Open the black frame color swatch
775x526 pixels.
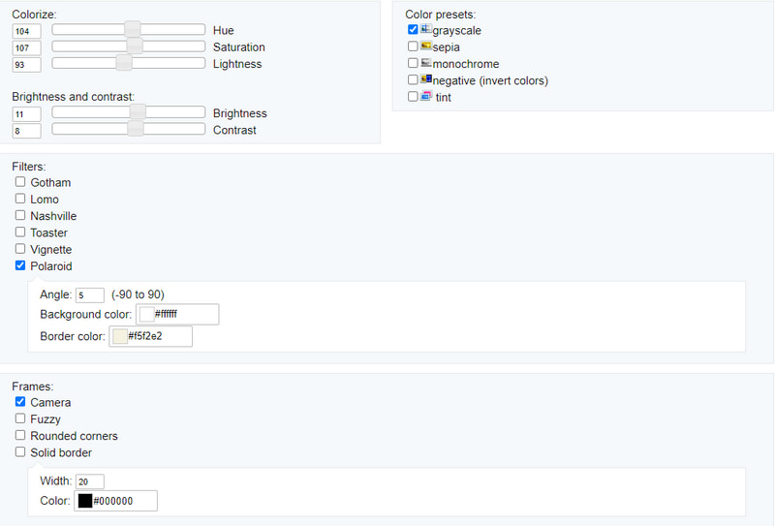click(85, 501)
